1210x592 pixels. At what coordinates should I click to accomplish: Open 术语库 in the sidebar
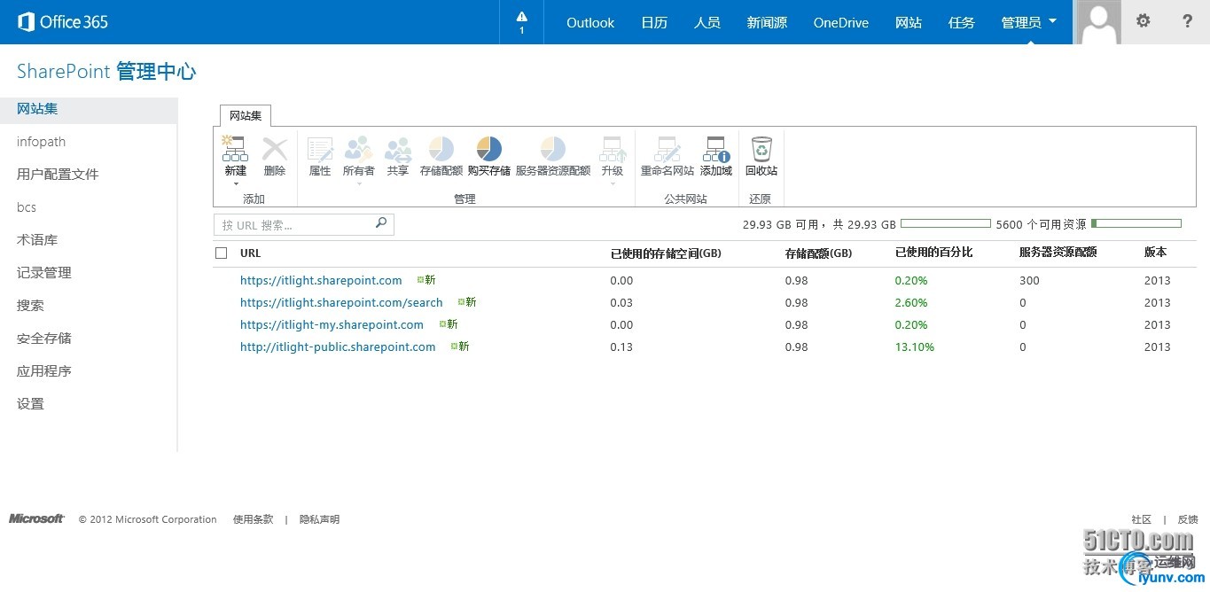37,240
